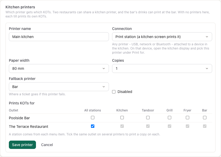221x157 pixels.
Task: Click Bar checkbox for The Terrace Restaurant
Action: 205,126
